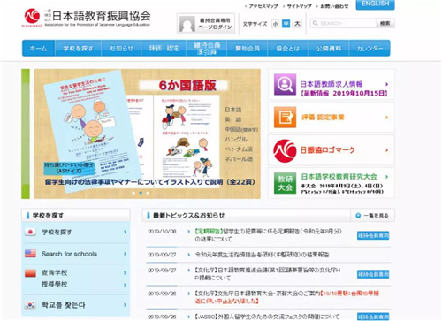The width and height of the screenshot is (442, 321).
Task: Click arrow on 日本語学校教育研究大会 banner
Action: 386,177
